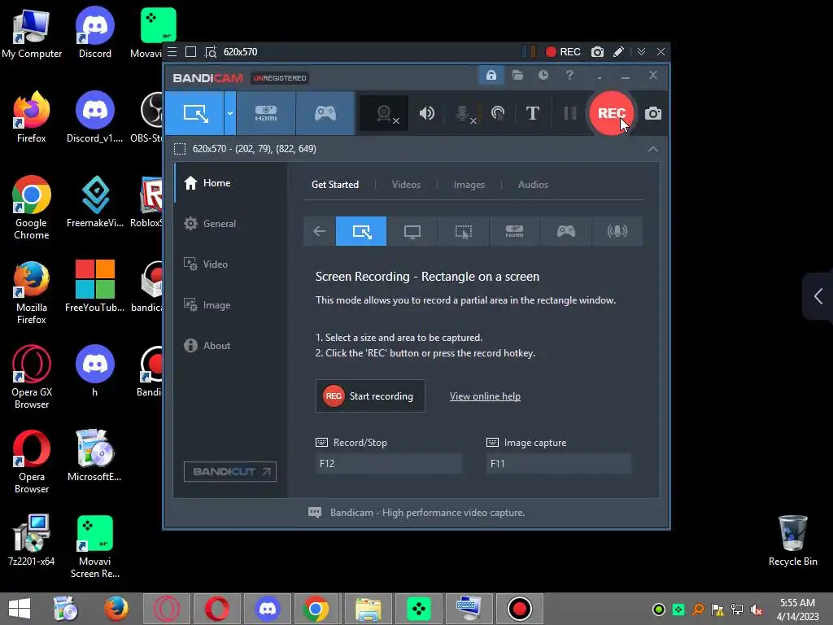Open Google Chrome desktop shortcut

point(32,208)
